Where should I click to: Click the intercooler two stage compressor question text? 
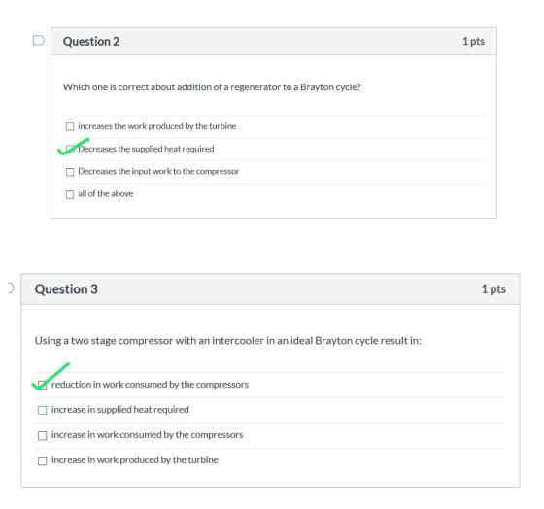click(228, 341)
